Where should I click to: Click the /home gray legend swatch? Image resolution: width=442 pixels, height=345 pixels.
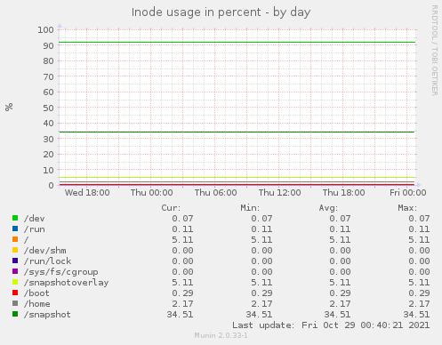point(15,303)
